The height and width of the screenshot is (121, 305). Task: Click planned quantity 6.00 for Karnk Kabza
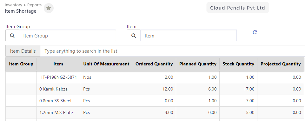198,89
